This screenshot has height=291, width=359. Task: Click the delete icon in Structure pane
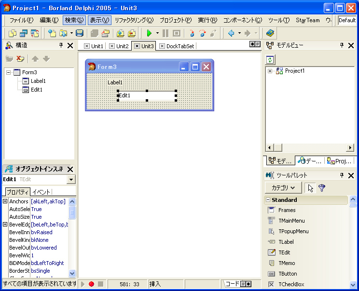[20, 59]
